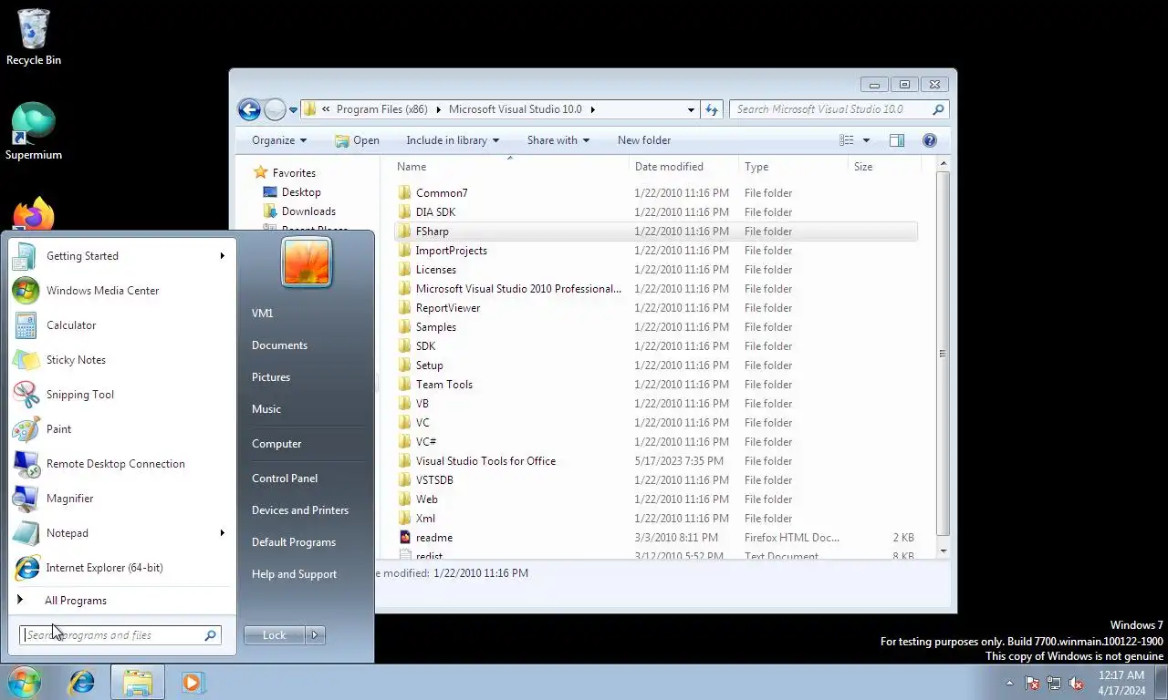Launch Internet Explorer (64-bit)
Image resolution: width=1168 pixels, height=700 pixels.
tap(122, 568)
